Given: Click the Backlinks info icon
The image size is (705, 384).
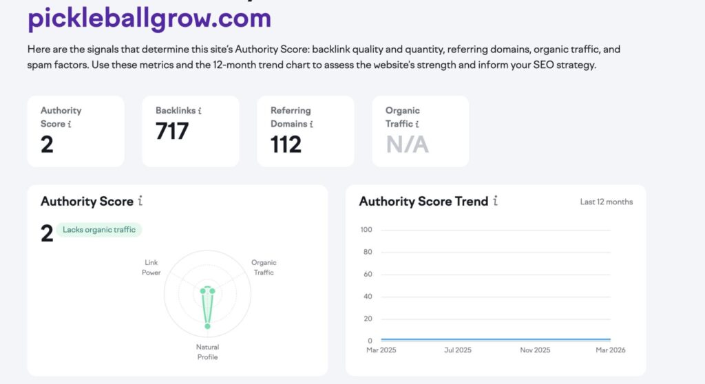Looking at the screenshot, I should pos(200,111).
